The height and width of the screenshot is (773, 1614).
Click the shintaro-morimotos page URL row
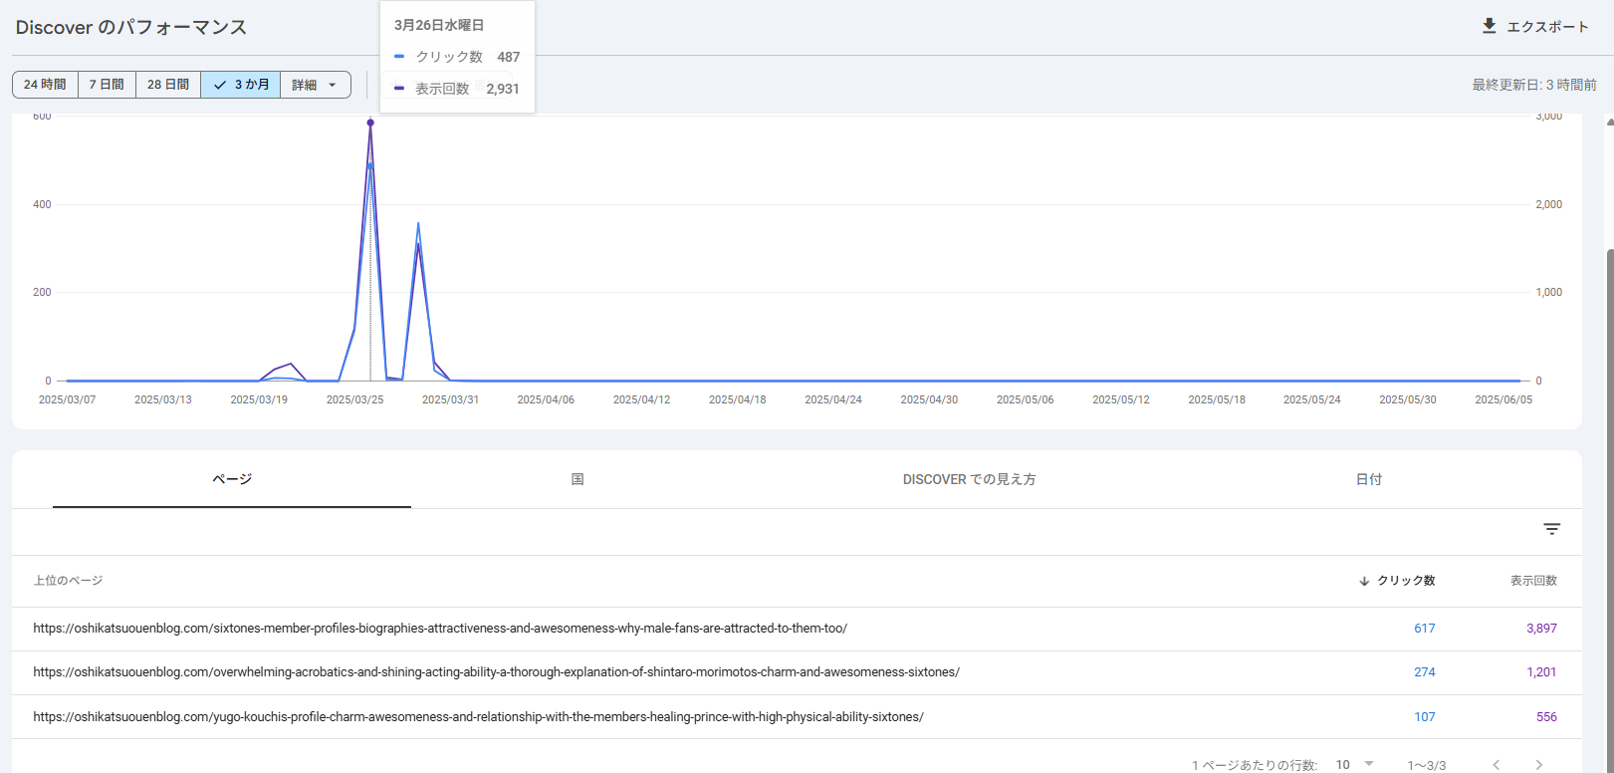point(496,672)
